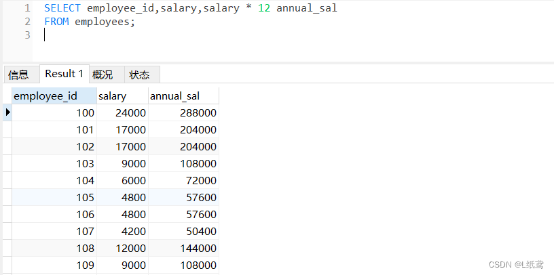Screen dimensions: 554x275
Task: Select annual_sal cell 288000
Action: pyautogui.click(x=183, y=113)
